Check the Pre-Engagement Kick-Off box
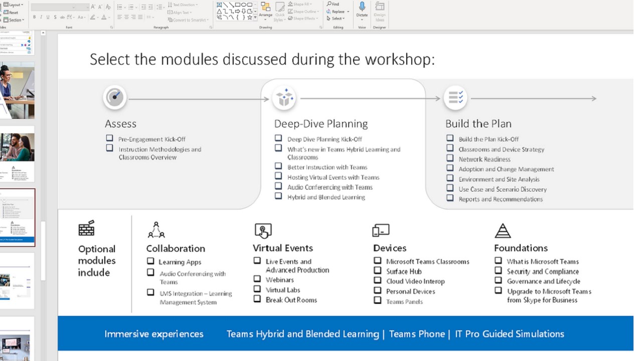This screenshot has width=642, height=361. point(109,138)
